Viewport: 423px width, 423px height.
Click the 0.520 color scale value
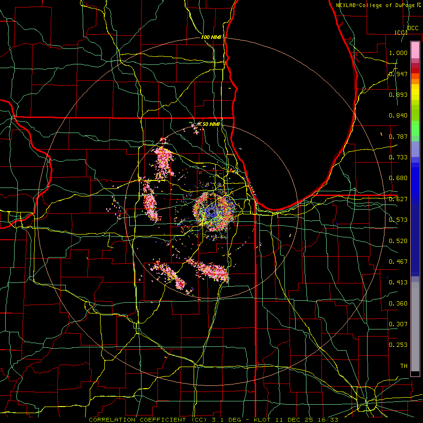point(398,241)
